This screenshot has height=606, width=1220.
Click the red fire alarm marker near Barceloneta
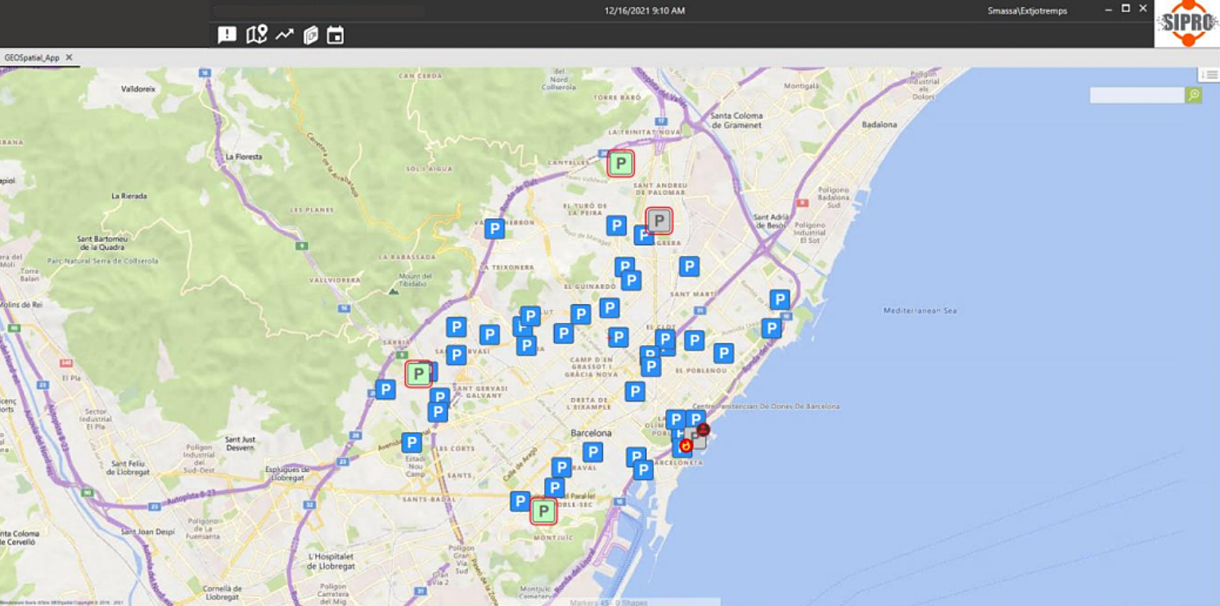686,446
